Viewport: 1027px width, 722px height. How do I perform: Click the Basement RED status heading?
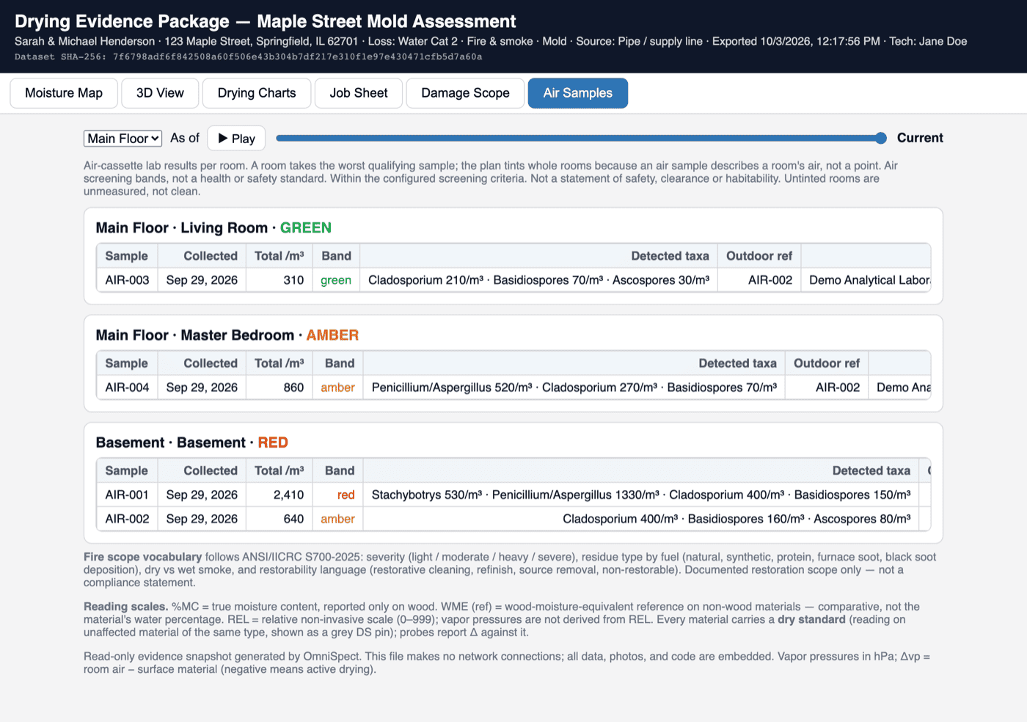pyautogui.click(x=192, y=442)
